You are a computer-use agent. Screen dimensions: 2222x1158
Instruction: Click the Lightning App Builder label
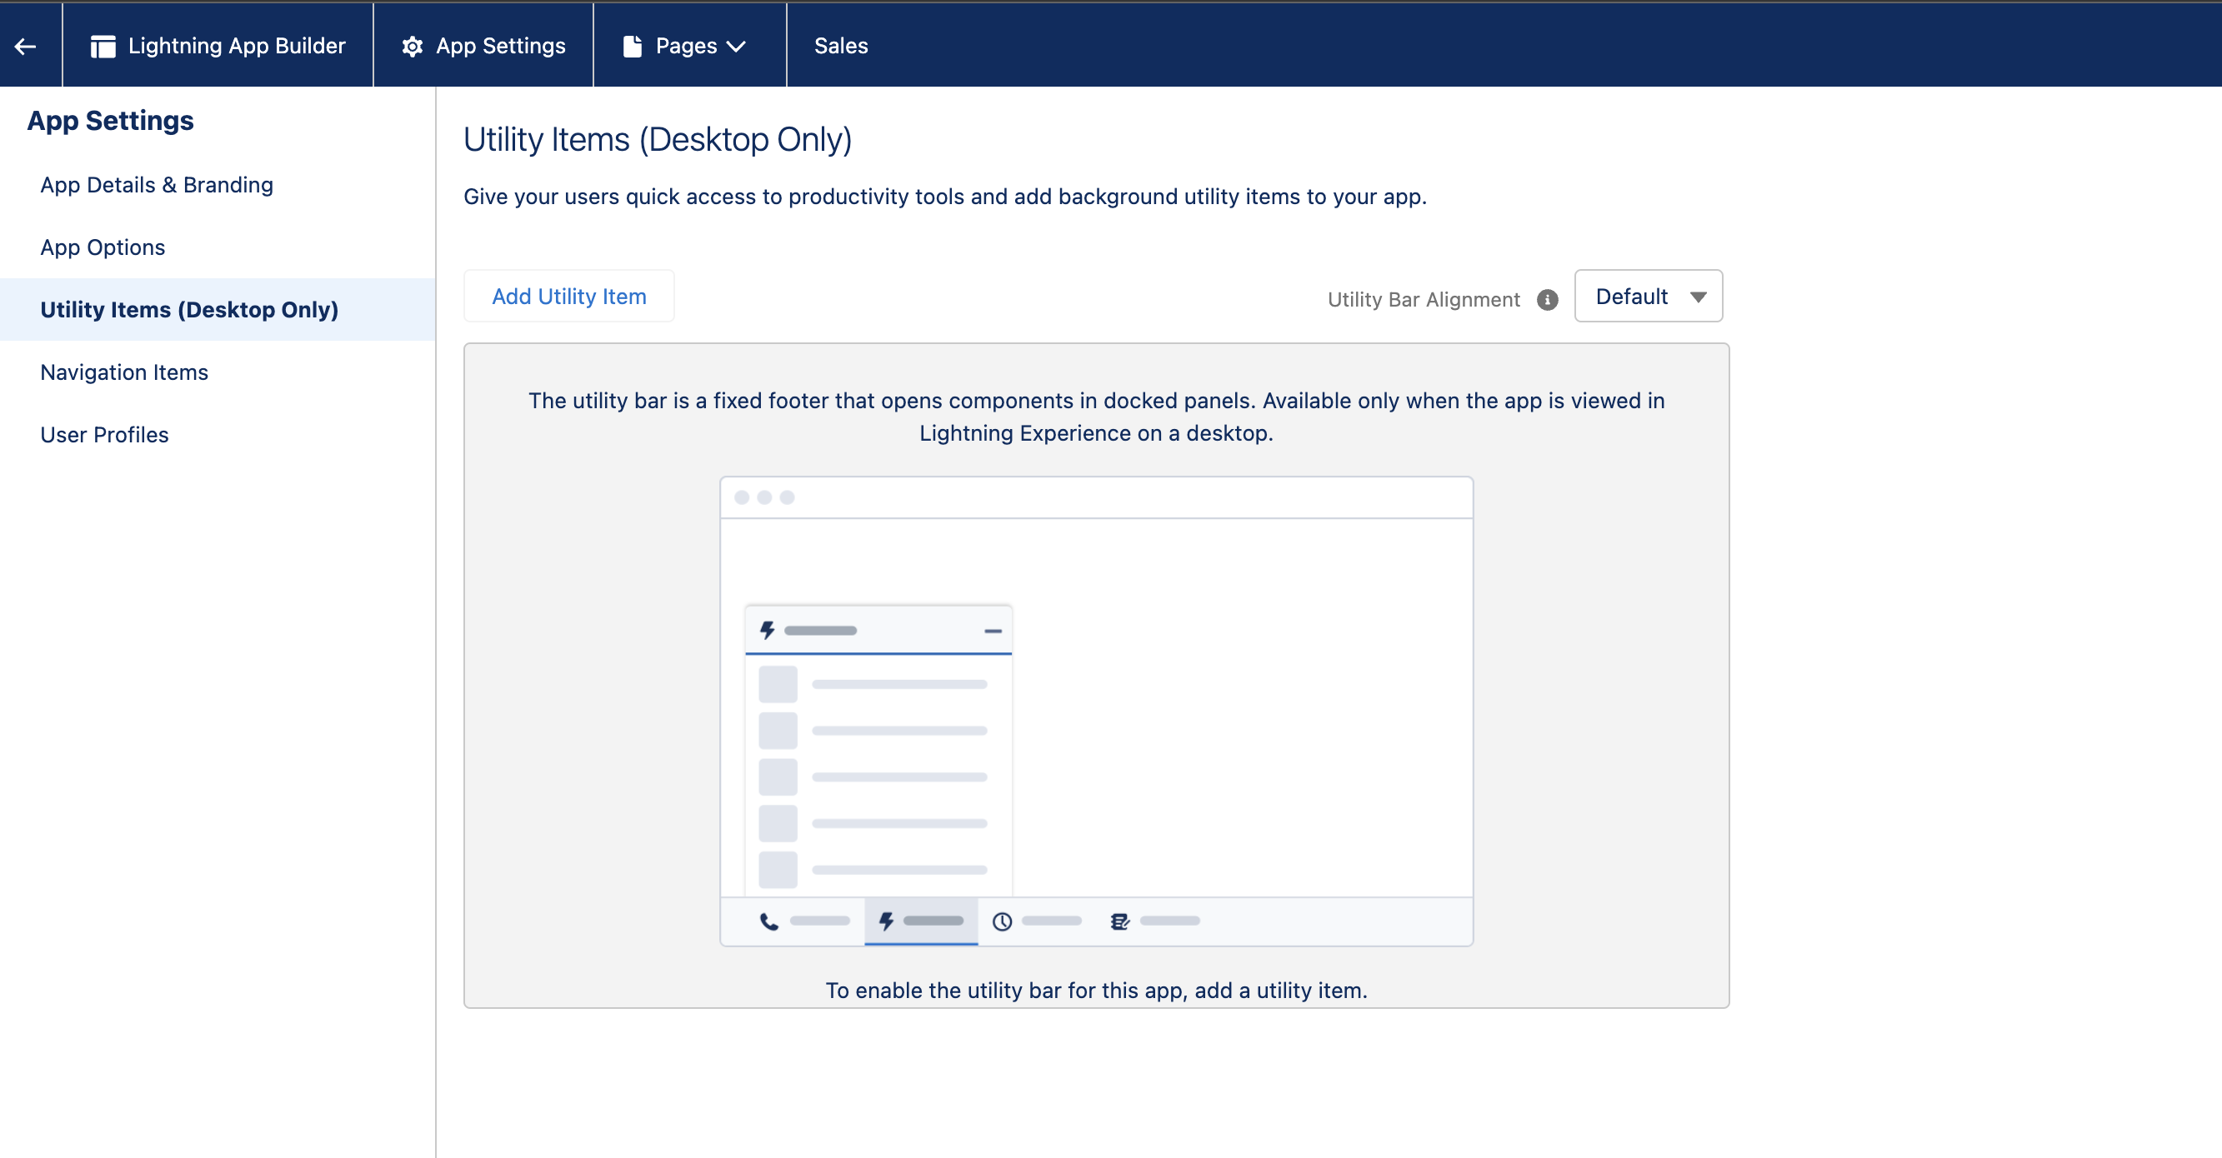coord(237,46)
